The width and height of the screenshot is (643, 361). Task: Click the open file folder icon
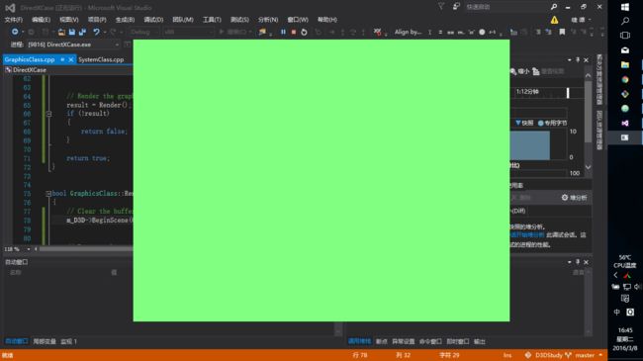click(x=61, y=32)
